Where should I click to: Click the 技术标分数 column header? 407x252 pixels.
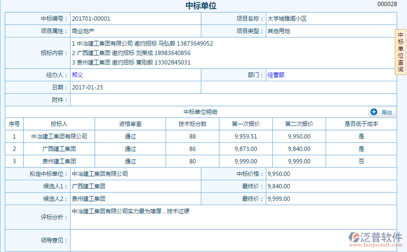193,124
